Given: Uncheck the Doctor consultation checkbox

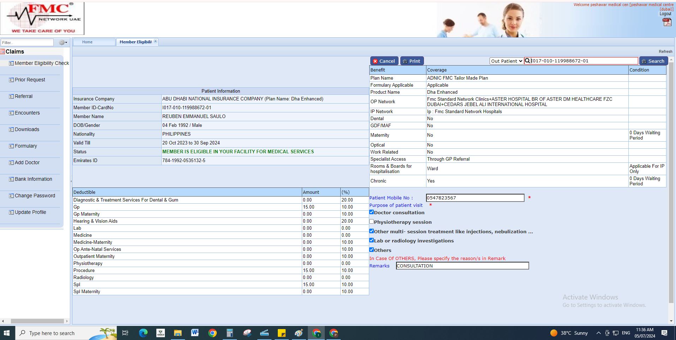Looking at the screenshot, I should tap(371, 212).
